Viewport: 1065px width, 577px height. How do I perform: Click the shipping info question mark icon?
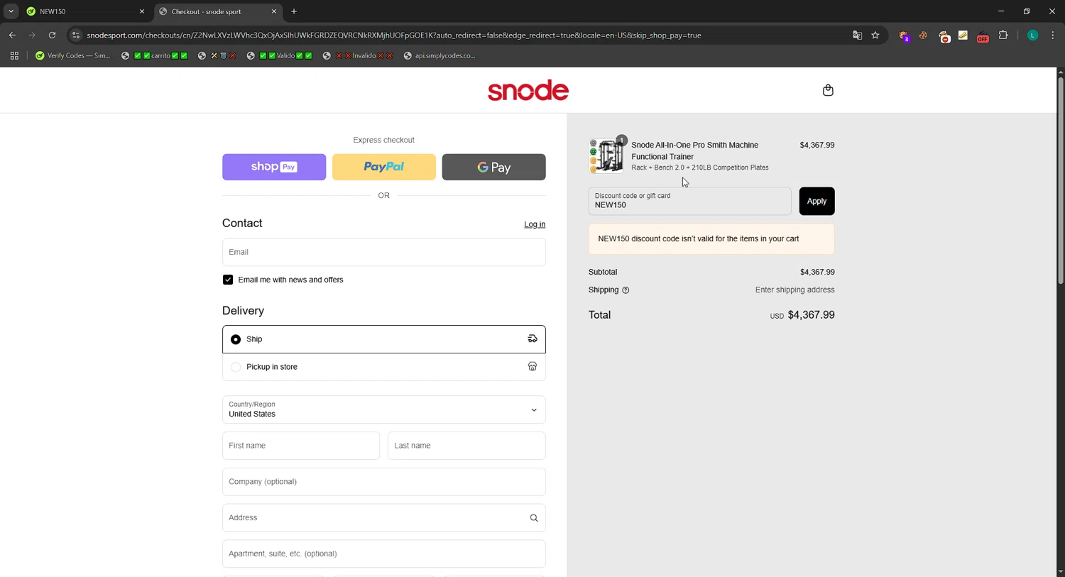click(626, 290)
